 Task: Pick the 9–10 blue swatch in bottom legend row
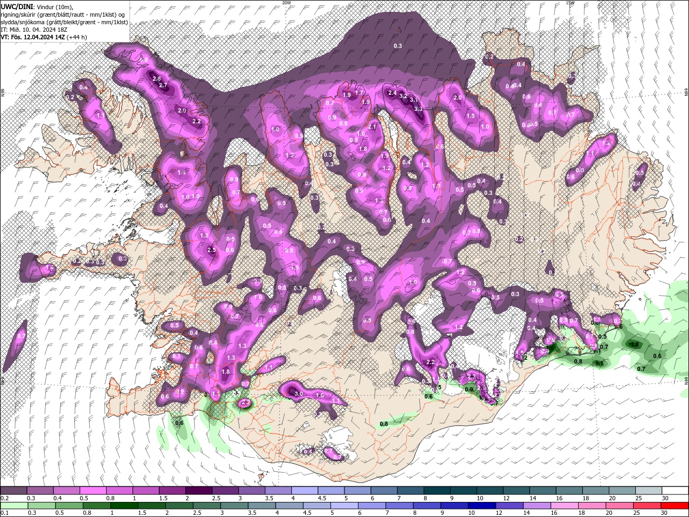point(454,506)
